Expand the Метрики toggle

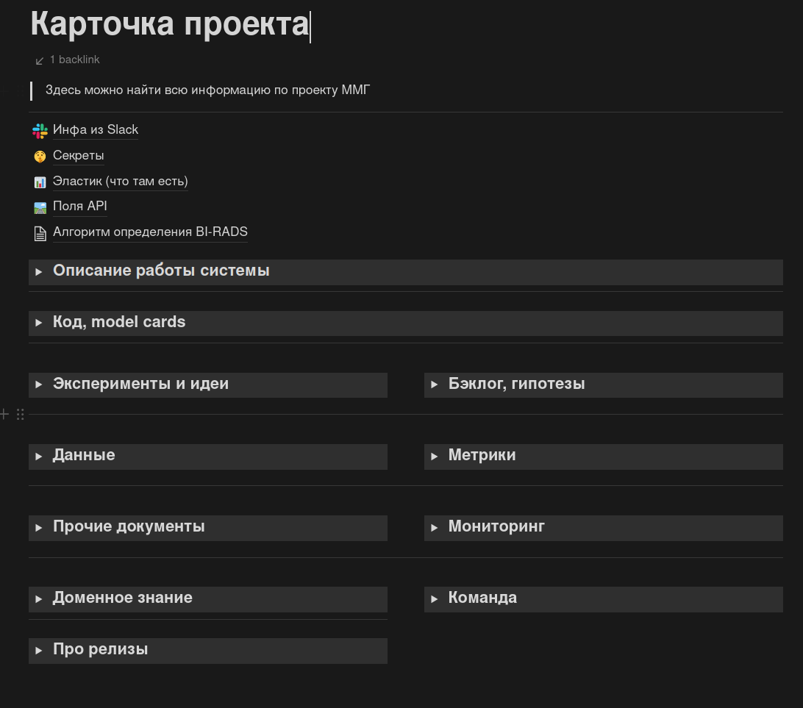click(x=435, y=457)
